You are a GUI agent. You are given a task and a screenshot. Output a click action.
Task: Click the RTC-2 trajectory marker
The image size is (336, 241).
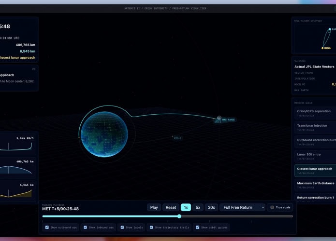coord(177,138)
